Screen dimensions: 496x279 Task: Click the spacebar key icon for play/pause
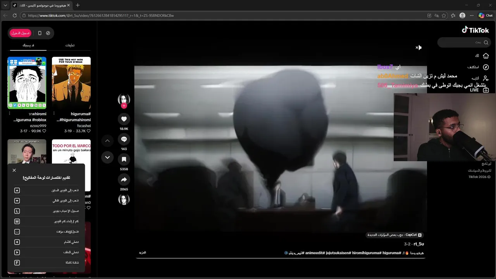click(x=17, y=232)
